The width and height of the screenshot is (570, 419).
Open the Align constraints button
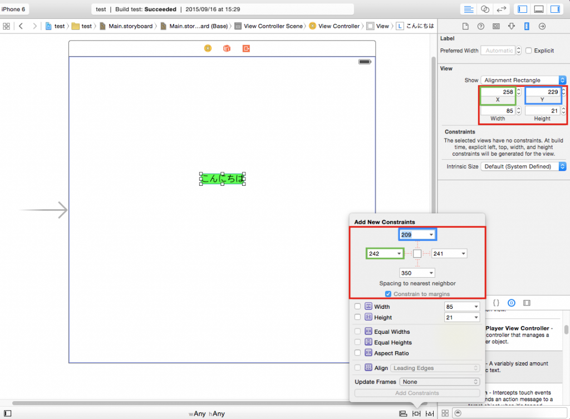[x=402, y=413]
